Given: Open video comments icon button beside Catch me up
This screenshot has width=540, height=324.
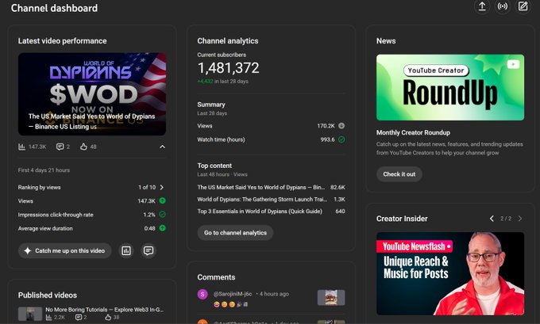Looking at the screenshot, I should [148, 251].
